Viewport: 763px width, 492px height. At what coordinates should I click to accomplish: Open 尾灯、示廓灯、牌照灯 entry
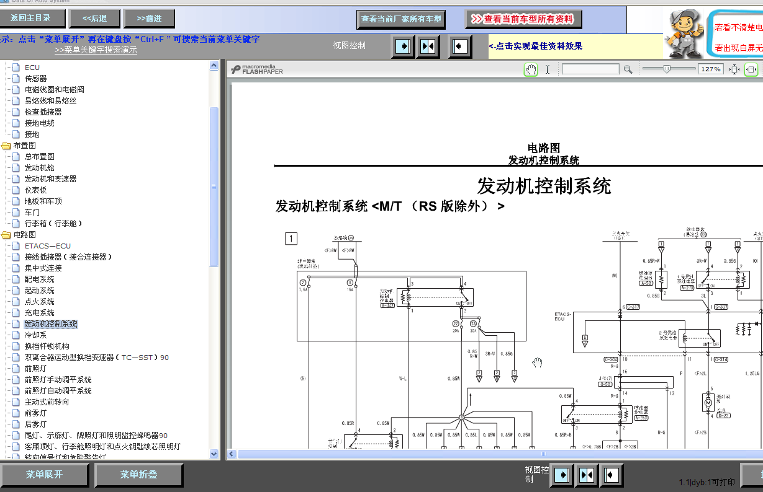click(96, 436)
